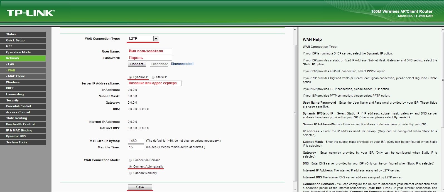Choose Connect Automatically mode

130,167
